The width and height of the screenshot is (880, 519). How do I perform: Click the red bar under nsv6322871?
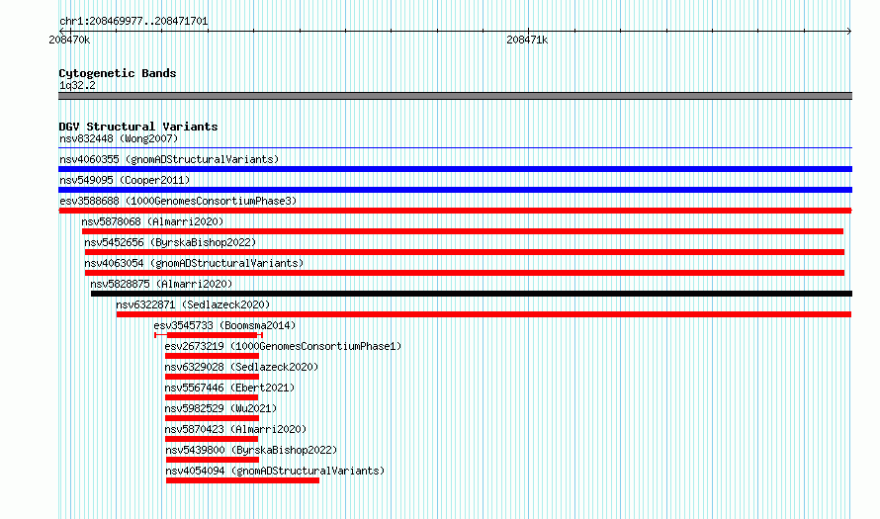click(484, 314)
